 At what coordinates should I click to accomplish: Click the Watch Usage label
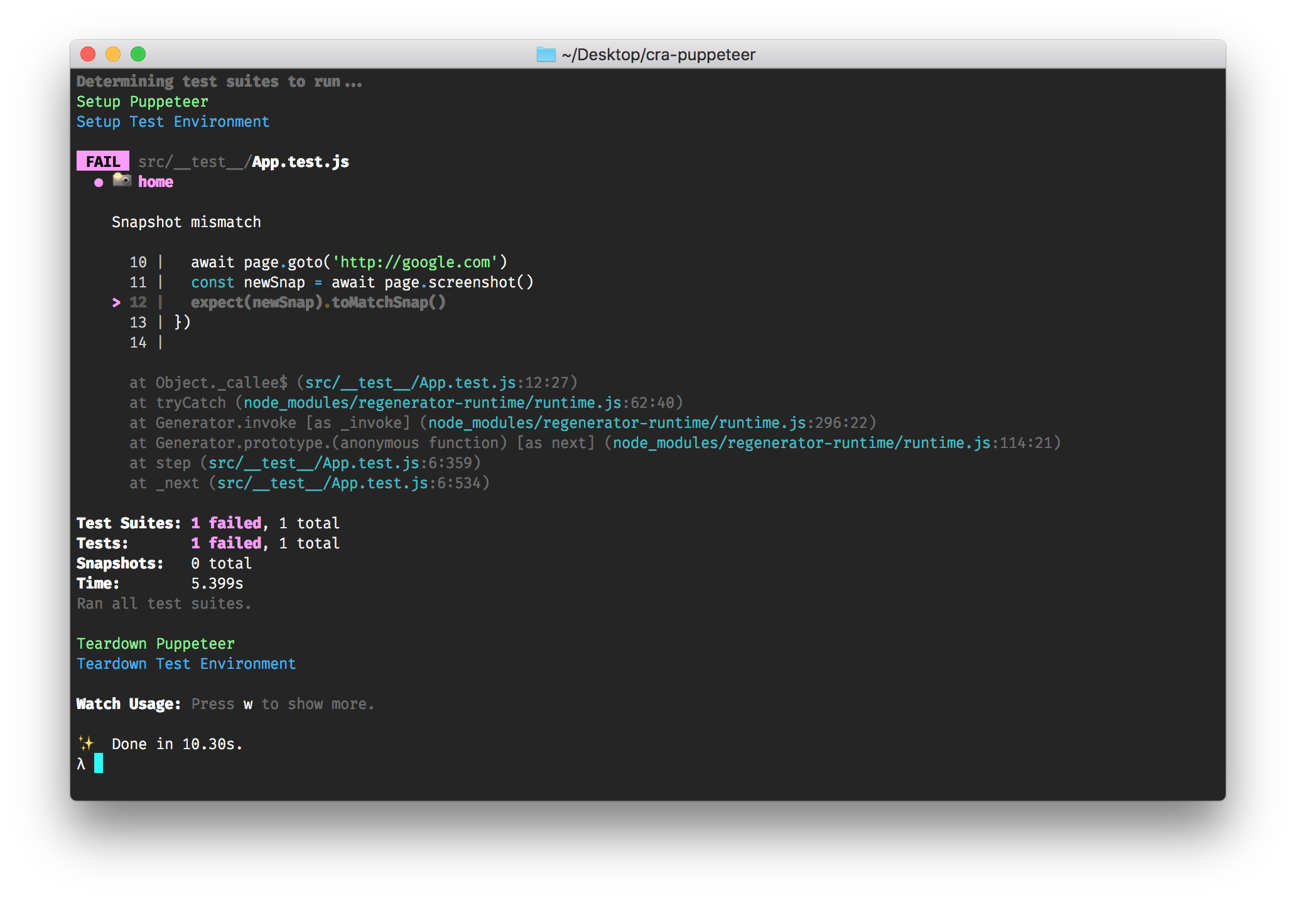coord(128,703)
